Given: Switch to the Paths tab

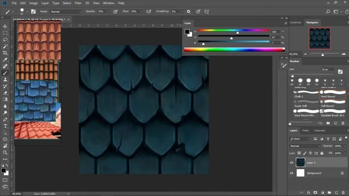Looking at the screenshot, I should click(x=305, y=131).
